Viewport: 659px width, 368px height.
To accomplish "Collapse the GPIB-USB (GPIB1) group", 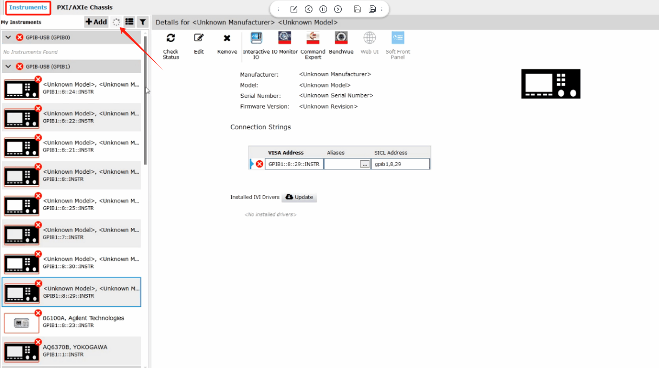I will [x=8, y=67].
